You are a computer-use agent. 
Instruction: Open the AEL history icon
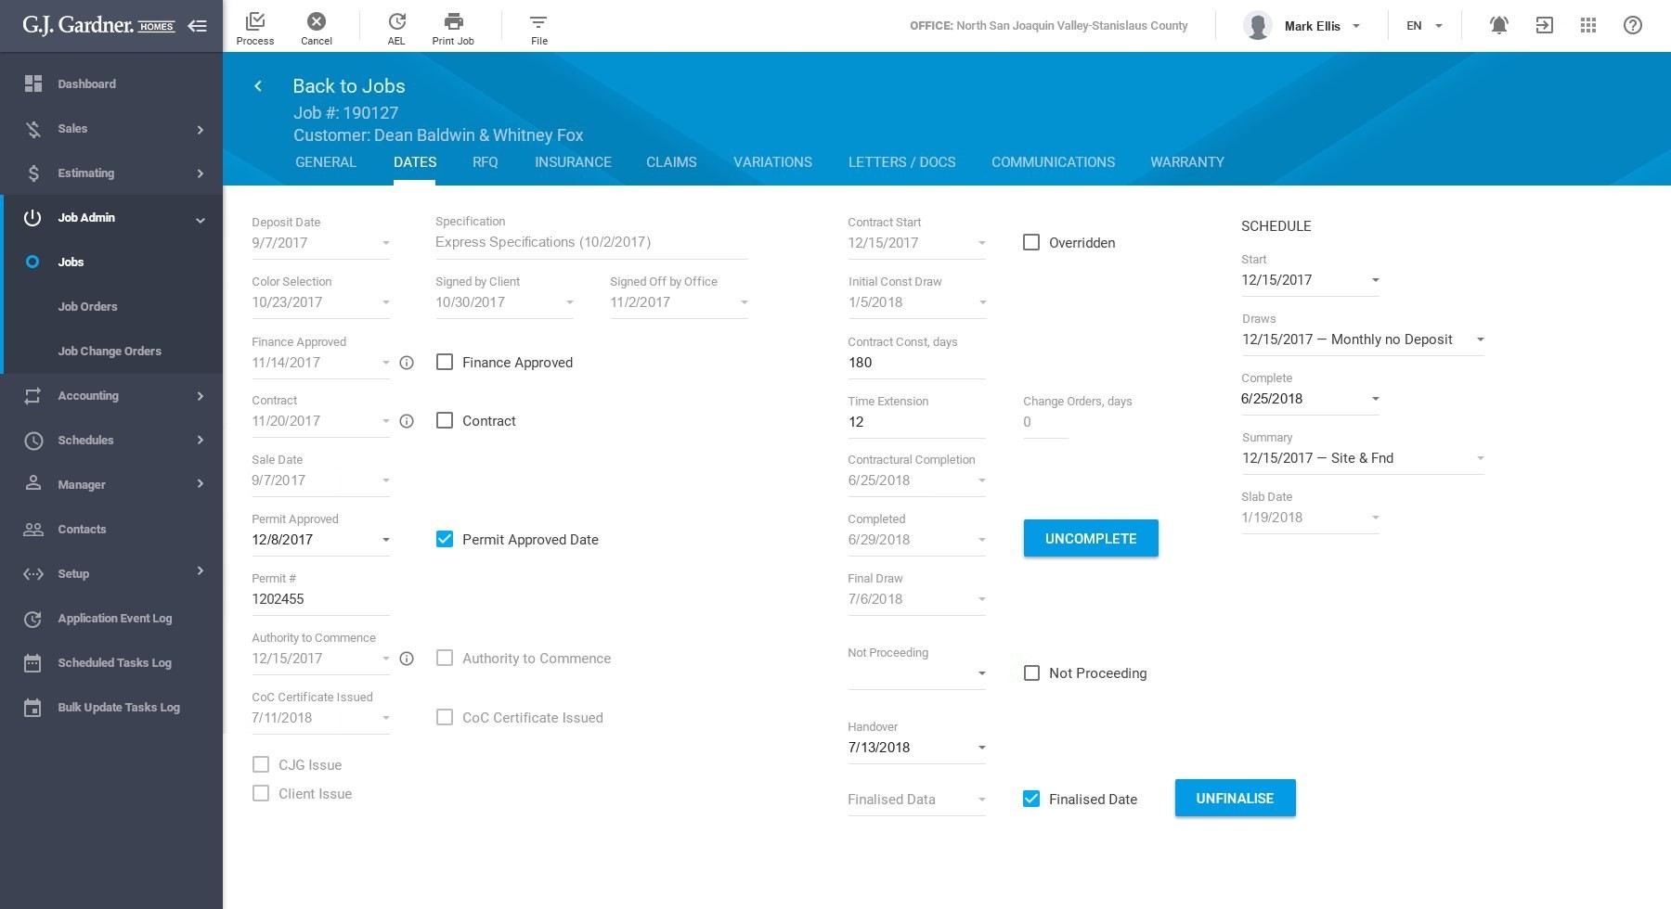[396, 21]
